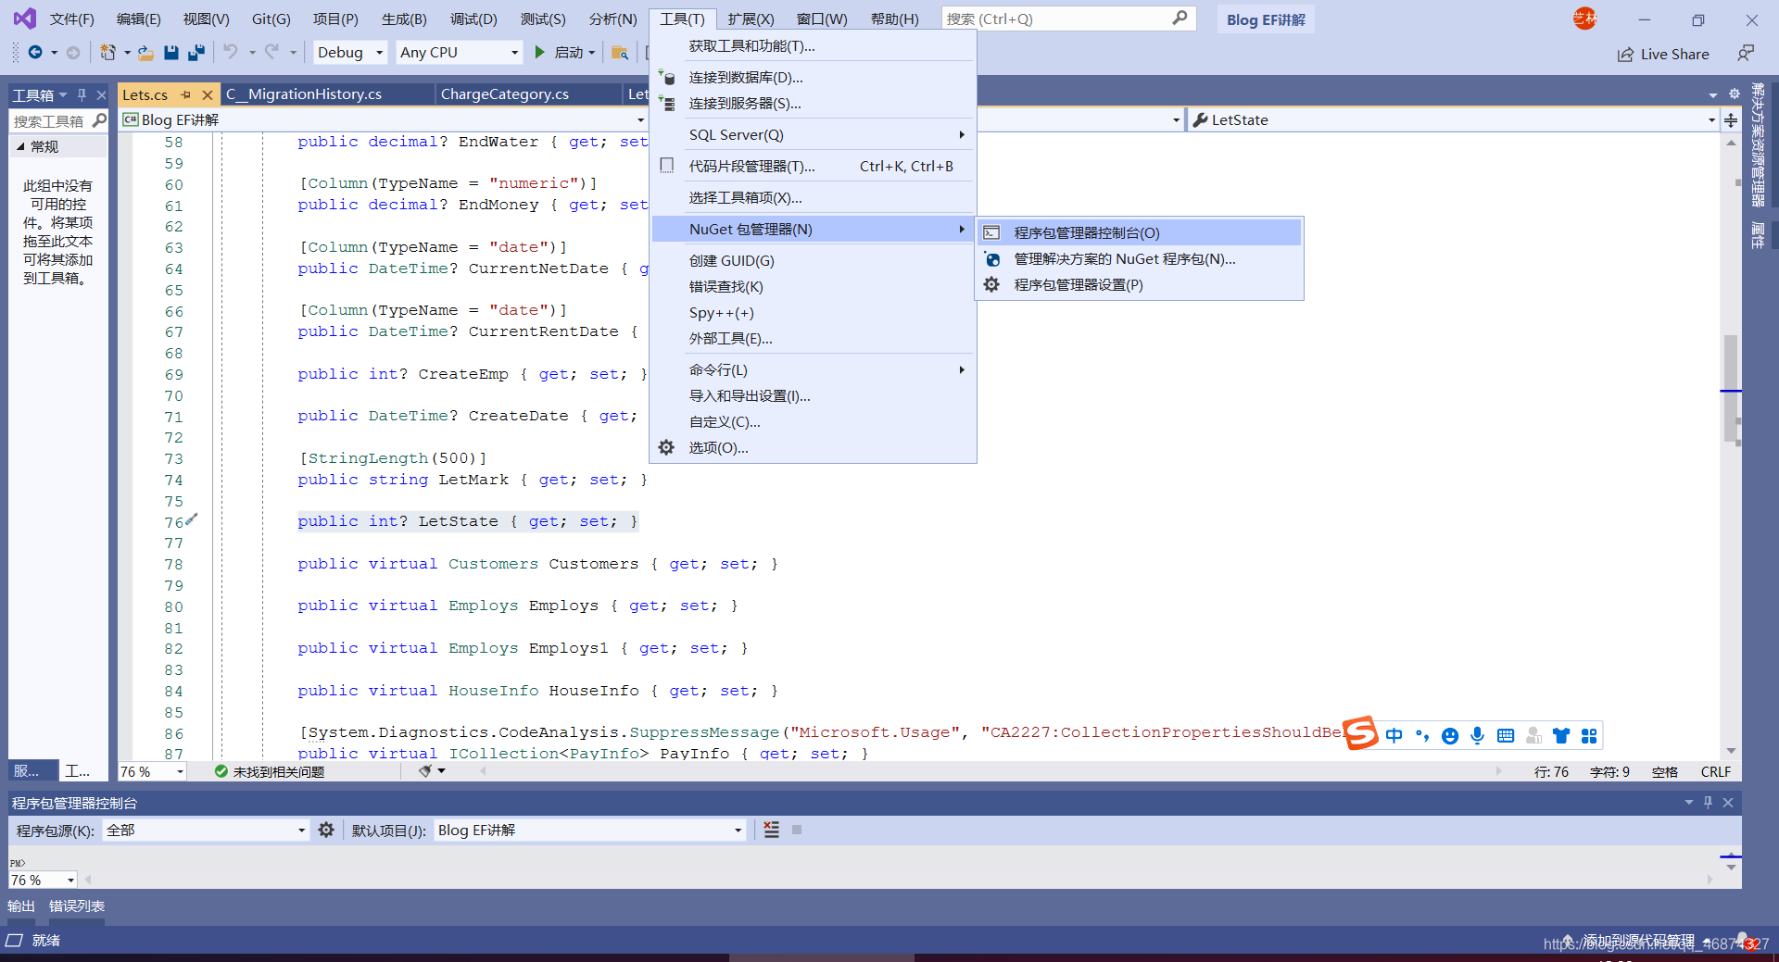The height and width of the screenshot is (962, 1779).
Task: Click the clear console icon
Action: pos(772,830)
